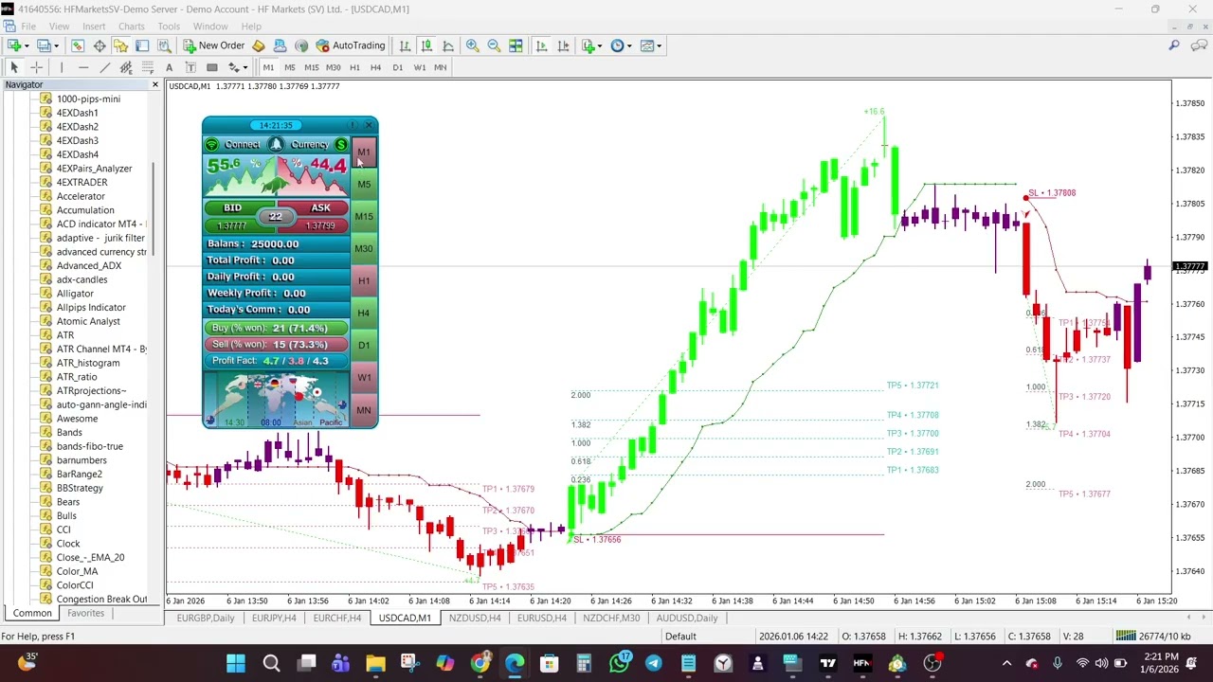Toggle the Market Watch window icon
The image size is (1213, 682).
click(78, 45)
